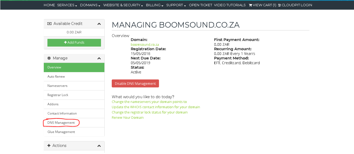The width and height of the screenshot is (354, 154).
Task: Click the shopping cart icon in navbar
Action: (250, 5)
